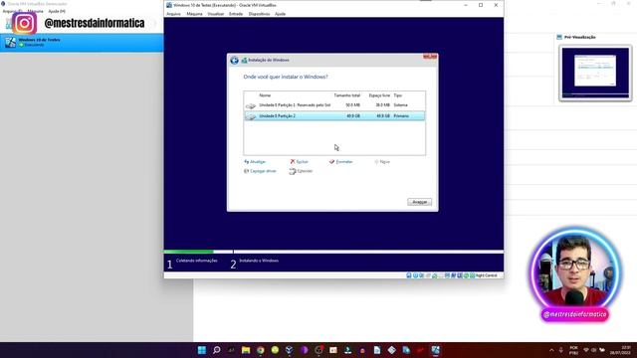The image size is (637, 358).
Task: Open Dispositivos menu in VM window
Action: click(x=259, y=14)
